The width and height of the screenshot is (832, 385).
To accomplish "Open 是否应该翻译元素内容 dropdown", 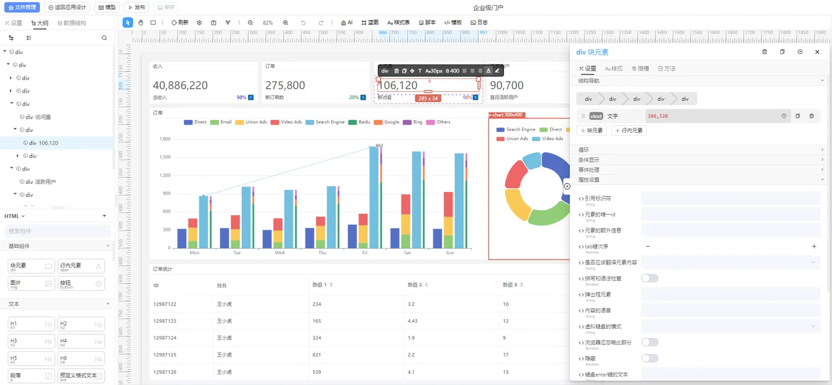I will pos(730,262).
